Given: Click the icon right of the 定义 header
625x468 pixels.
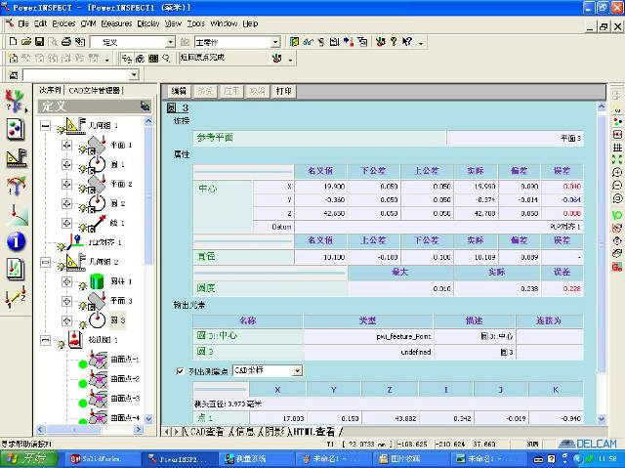Looking at the screenshot, I should point(145,106).
